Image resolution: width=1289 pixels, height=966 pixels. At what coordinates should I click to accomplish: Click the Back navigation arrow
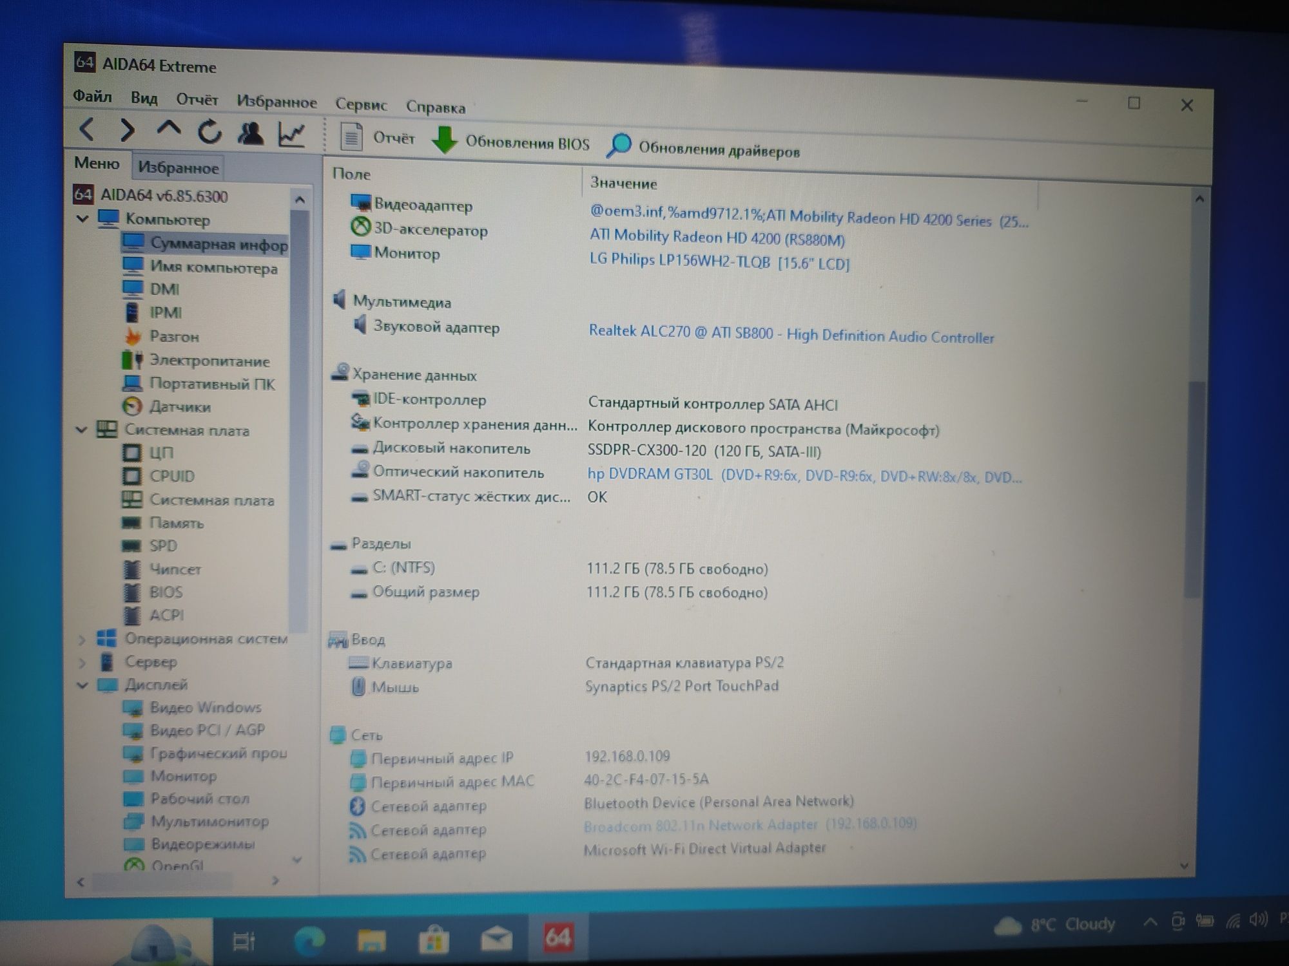click(87, 129)
